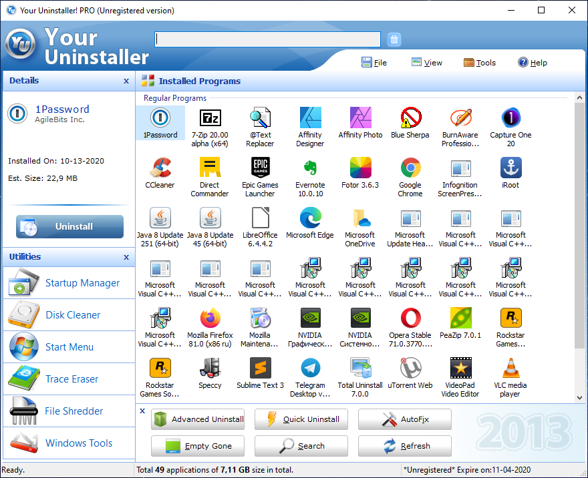Select LibreOffice 6.4.4.2 icon
This screenshot has height=478, width=588.
pos(260,218)
